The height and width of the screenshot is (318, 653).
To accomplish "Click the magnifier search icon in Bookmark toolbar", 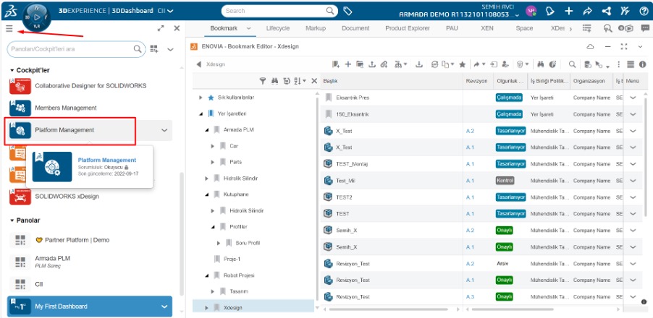I will pyautogui.click(x=573, y=64).
